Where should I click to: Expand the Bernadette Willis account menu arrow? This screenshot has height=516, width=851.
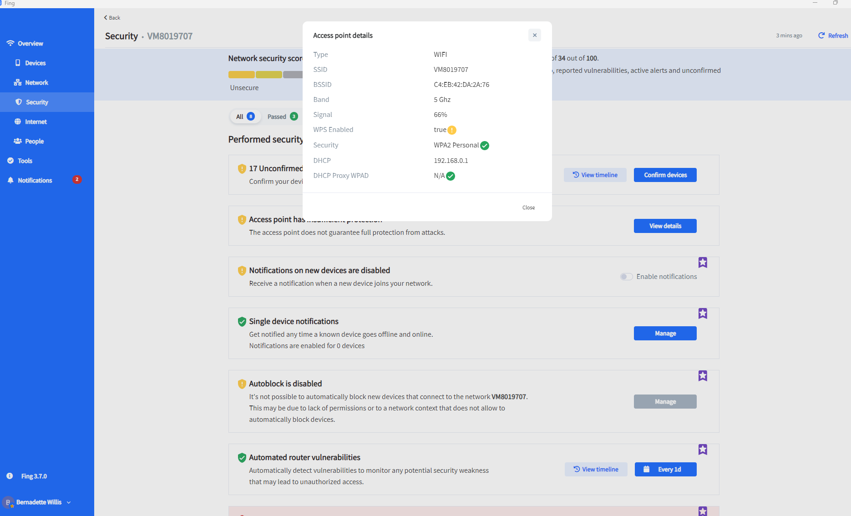tap(69, 502)
